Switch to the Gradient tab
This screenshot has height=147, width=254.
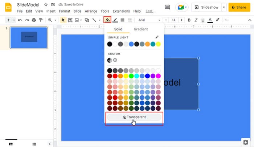[141, 29]
